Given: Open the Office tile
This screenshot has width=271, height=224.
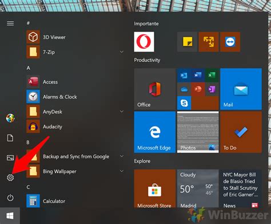Looking at the screenshot, I should (x=155, y=89).
